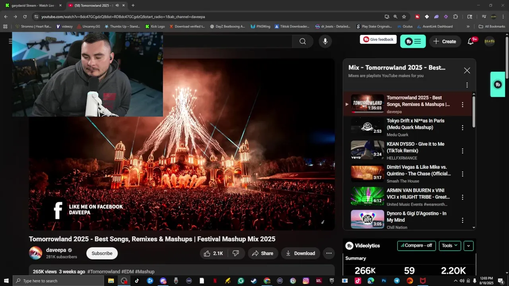Screen dimensions: 509x286
Task: Open Steam from the taskbar
Action: (x=254, y=281)
